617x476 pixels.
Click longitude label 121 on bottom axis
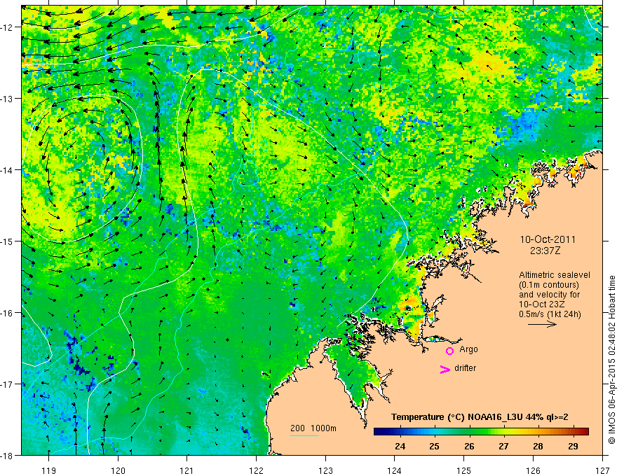pos(187,470)
